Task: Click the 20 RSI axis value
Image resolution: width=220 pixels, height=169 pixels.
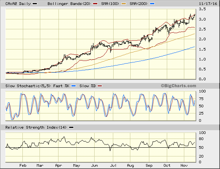Action: coord(201,156)
